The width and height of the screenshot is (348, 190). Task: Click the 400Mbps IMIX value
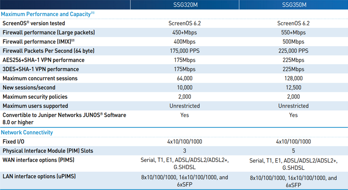tap(185, 42)
